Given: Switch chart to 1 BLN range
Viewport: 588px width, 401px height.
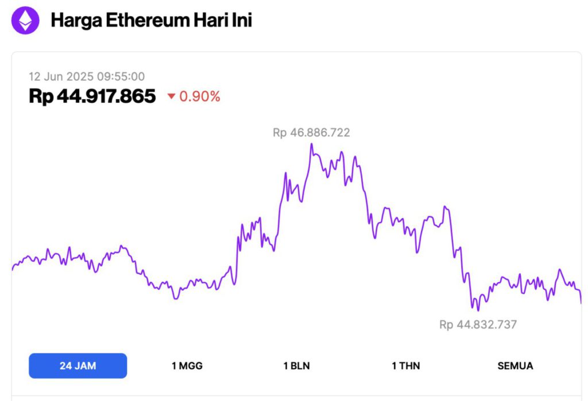Looking at the screenshot, I should click(x=296, y=365).
